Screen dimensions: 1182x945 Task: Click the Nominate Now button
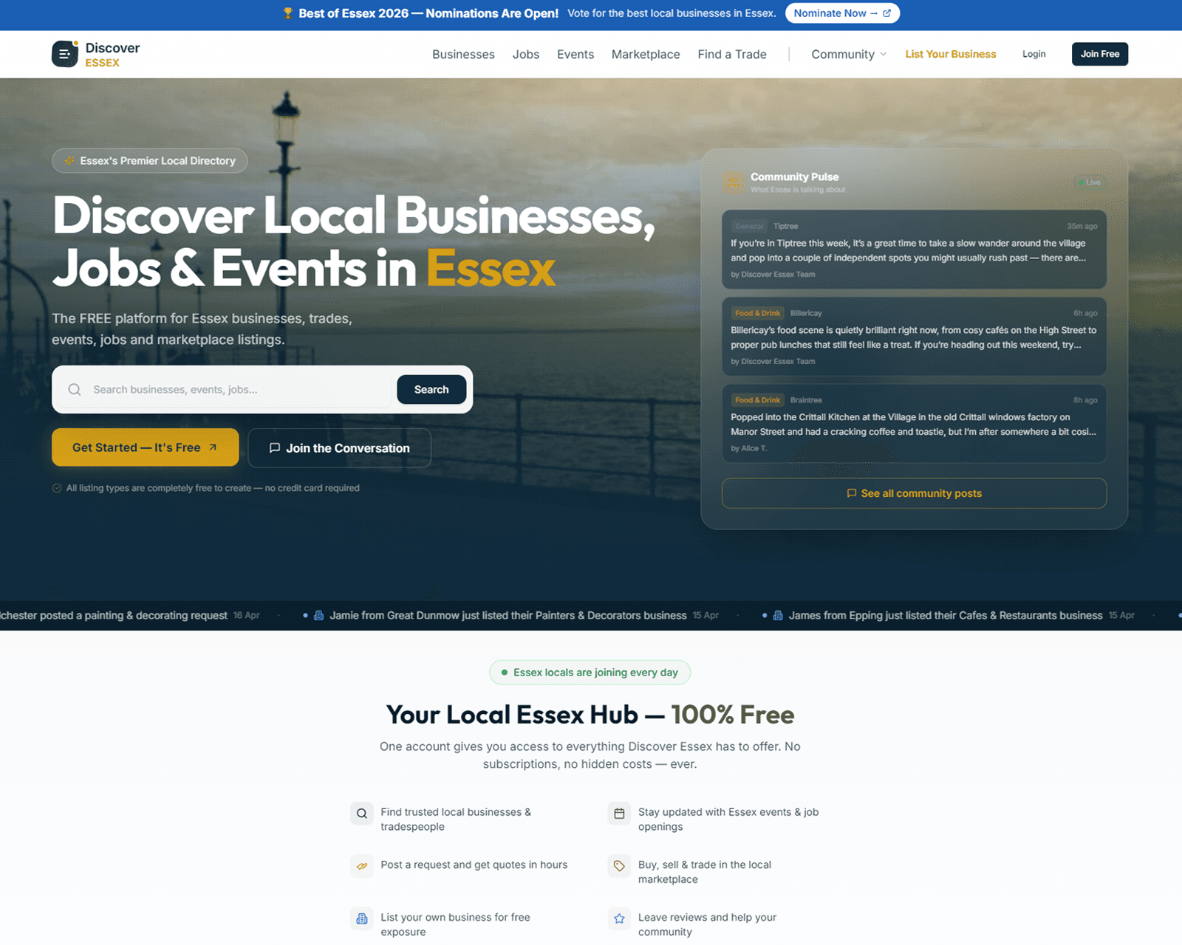(x=841, y=13)
